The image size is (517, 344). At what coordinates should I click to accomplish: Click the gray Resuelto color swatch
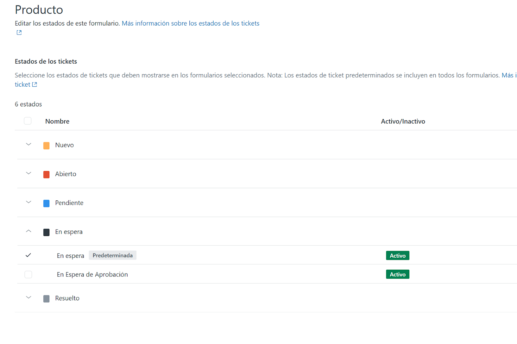pyautogui.click(x=47, y=299)
